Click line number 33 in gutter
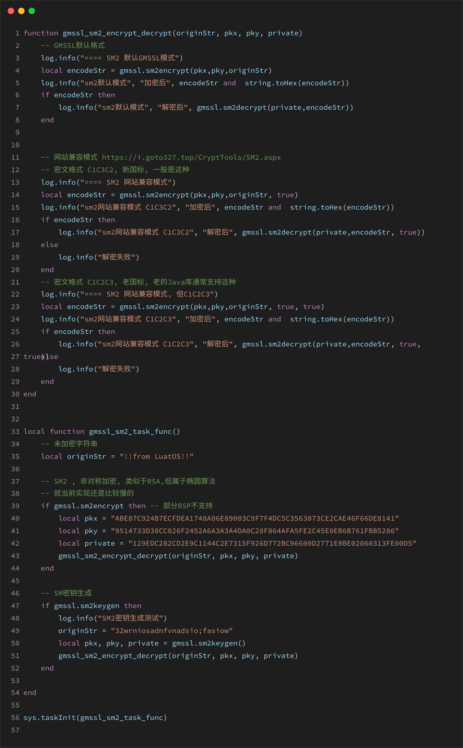The image size is (463, 748). click(15, 432)
